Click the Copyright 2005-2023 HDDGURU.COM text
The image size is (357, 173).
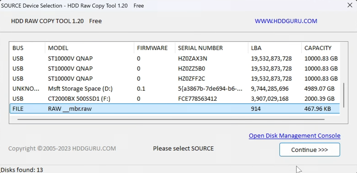coord(62,149)
